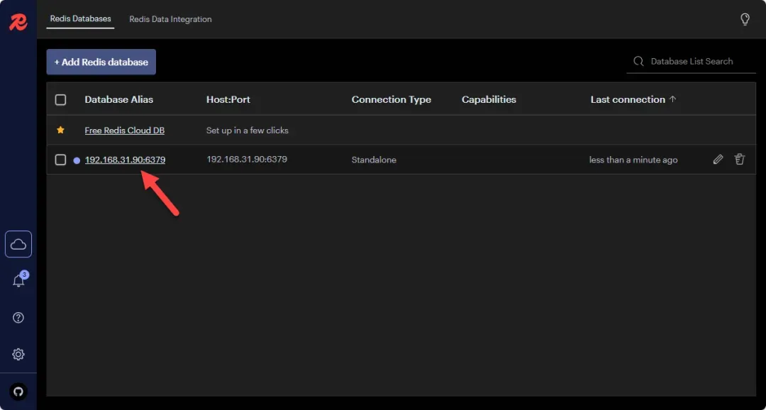Edit the 192.168.31.90:6379 database with the pencil icon
766x410 pixels.
coord(718,160)
